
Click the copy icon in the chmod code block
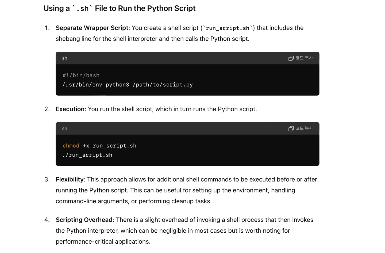pyautogui.click(x=291, y=129)
